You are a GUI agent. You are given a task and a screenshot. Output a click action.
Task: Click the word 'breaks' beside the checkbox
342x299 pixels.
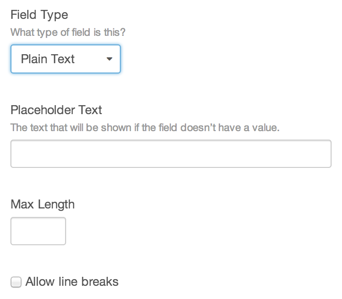point(100,282)
